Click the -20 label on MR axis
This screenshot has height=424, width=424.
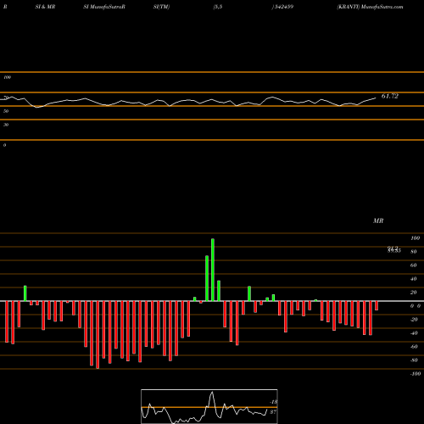point(414,320)
